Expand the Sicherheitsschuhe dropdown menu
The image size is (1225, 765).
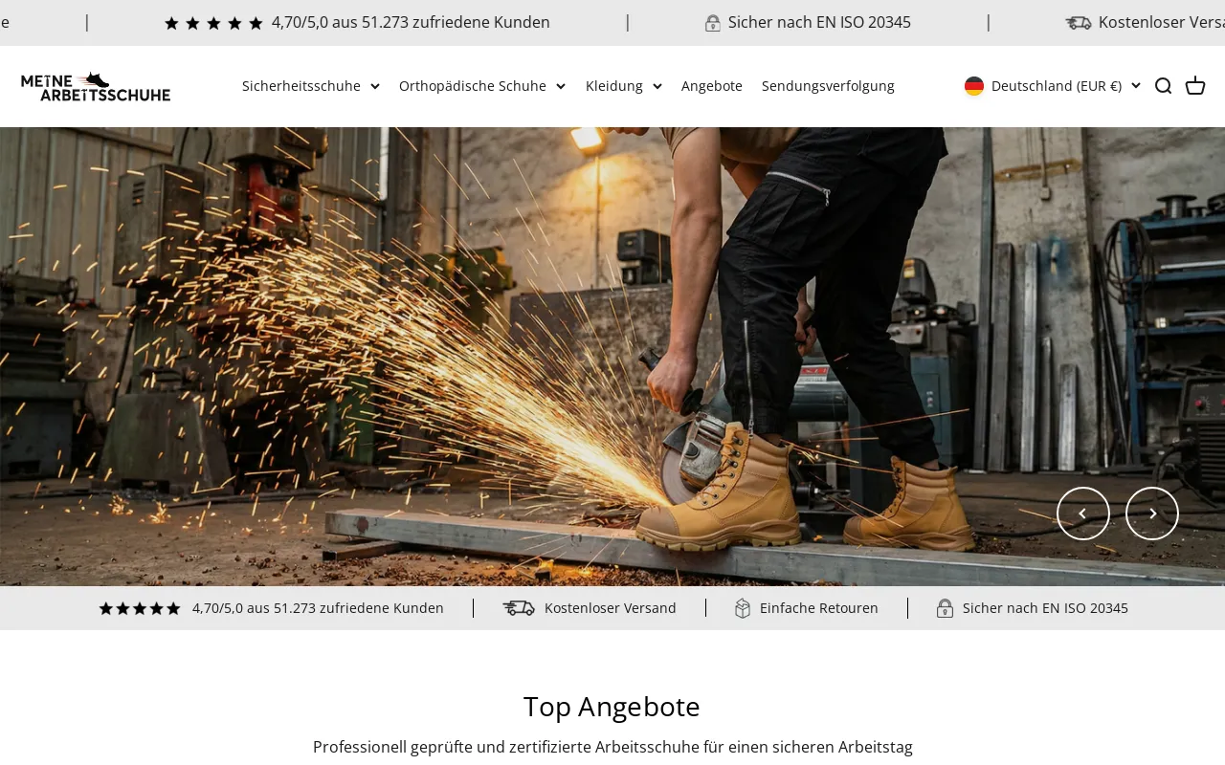pyautogui.click(x=310, y=86)
